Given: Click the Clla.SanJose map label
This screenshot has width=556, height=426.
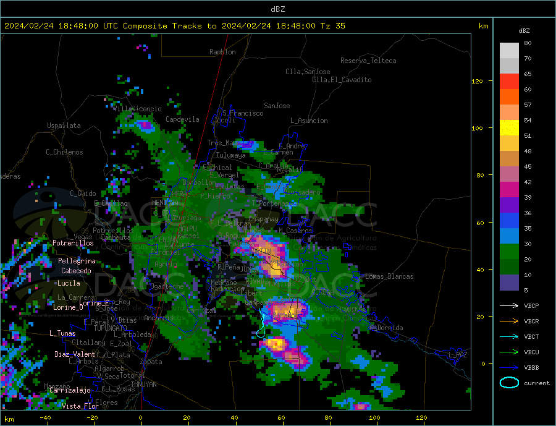Looking at the screenshot, I should 308,72.
